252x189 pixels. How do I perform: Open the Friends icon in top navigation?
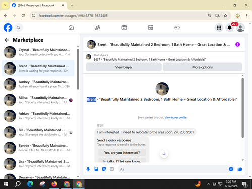98,28
